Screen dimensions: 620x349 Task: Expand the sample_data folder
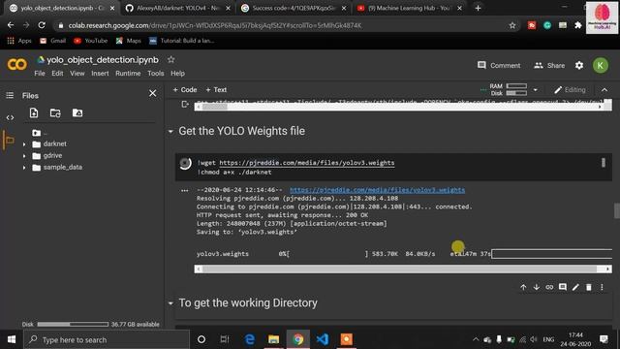[x=24, y=168]
